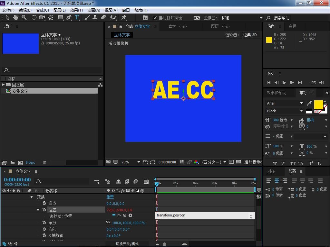The image size is (330, 247).
Task: Click the Play button in Preview panel
Action: pyautogui.click(x=284, y=83)
